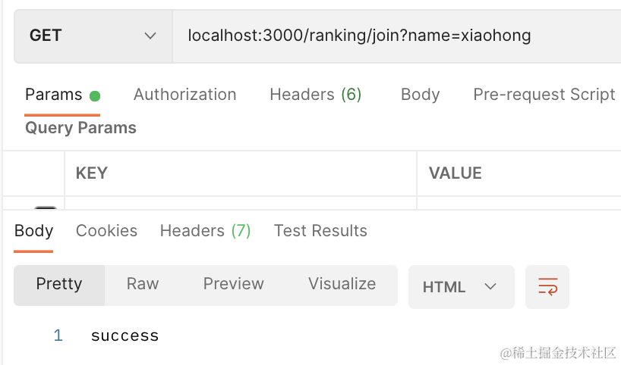The image size is (621, 365).
Task: Click the request URL field
Action: pyautogui.click(x=396, y=36)
